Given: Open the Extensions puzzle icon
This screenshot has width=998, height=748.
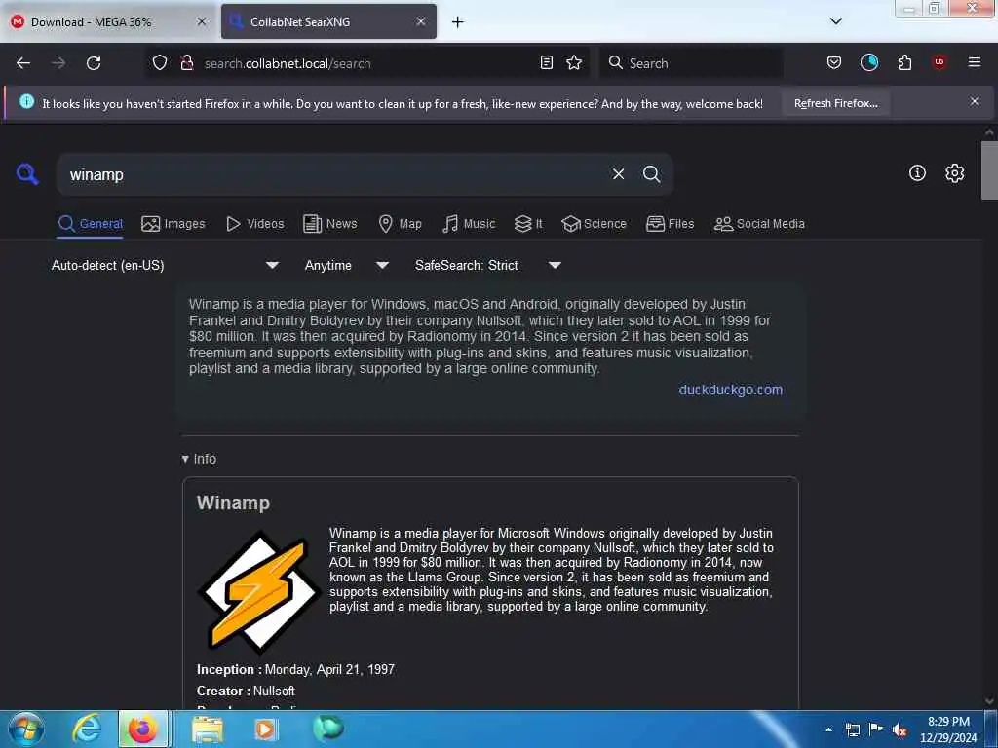Looking at the screenshot, I should tap(904, 62).
